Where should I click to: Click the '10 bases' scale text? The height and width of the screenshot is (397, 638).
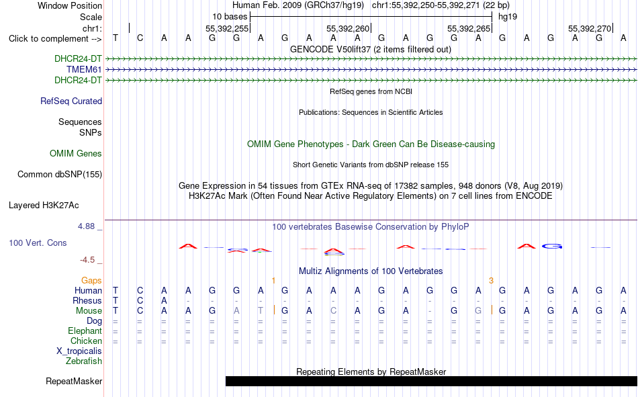pyautogui.click(x=230, y=17)
